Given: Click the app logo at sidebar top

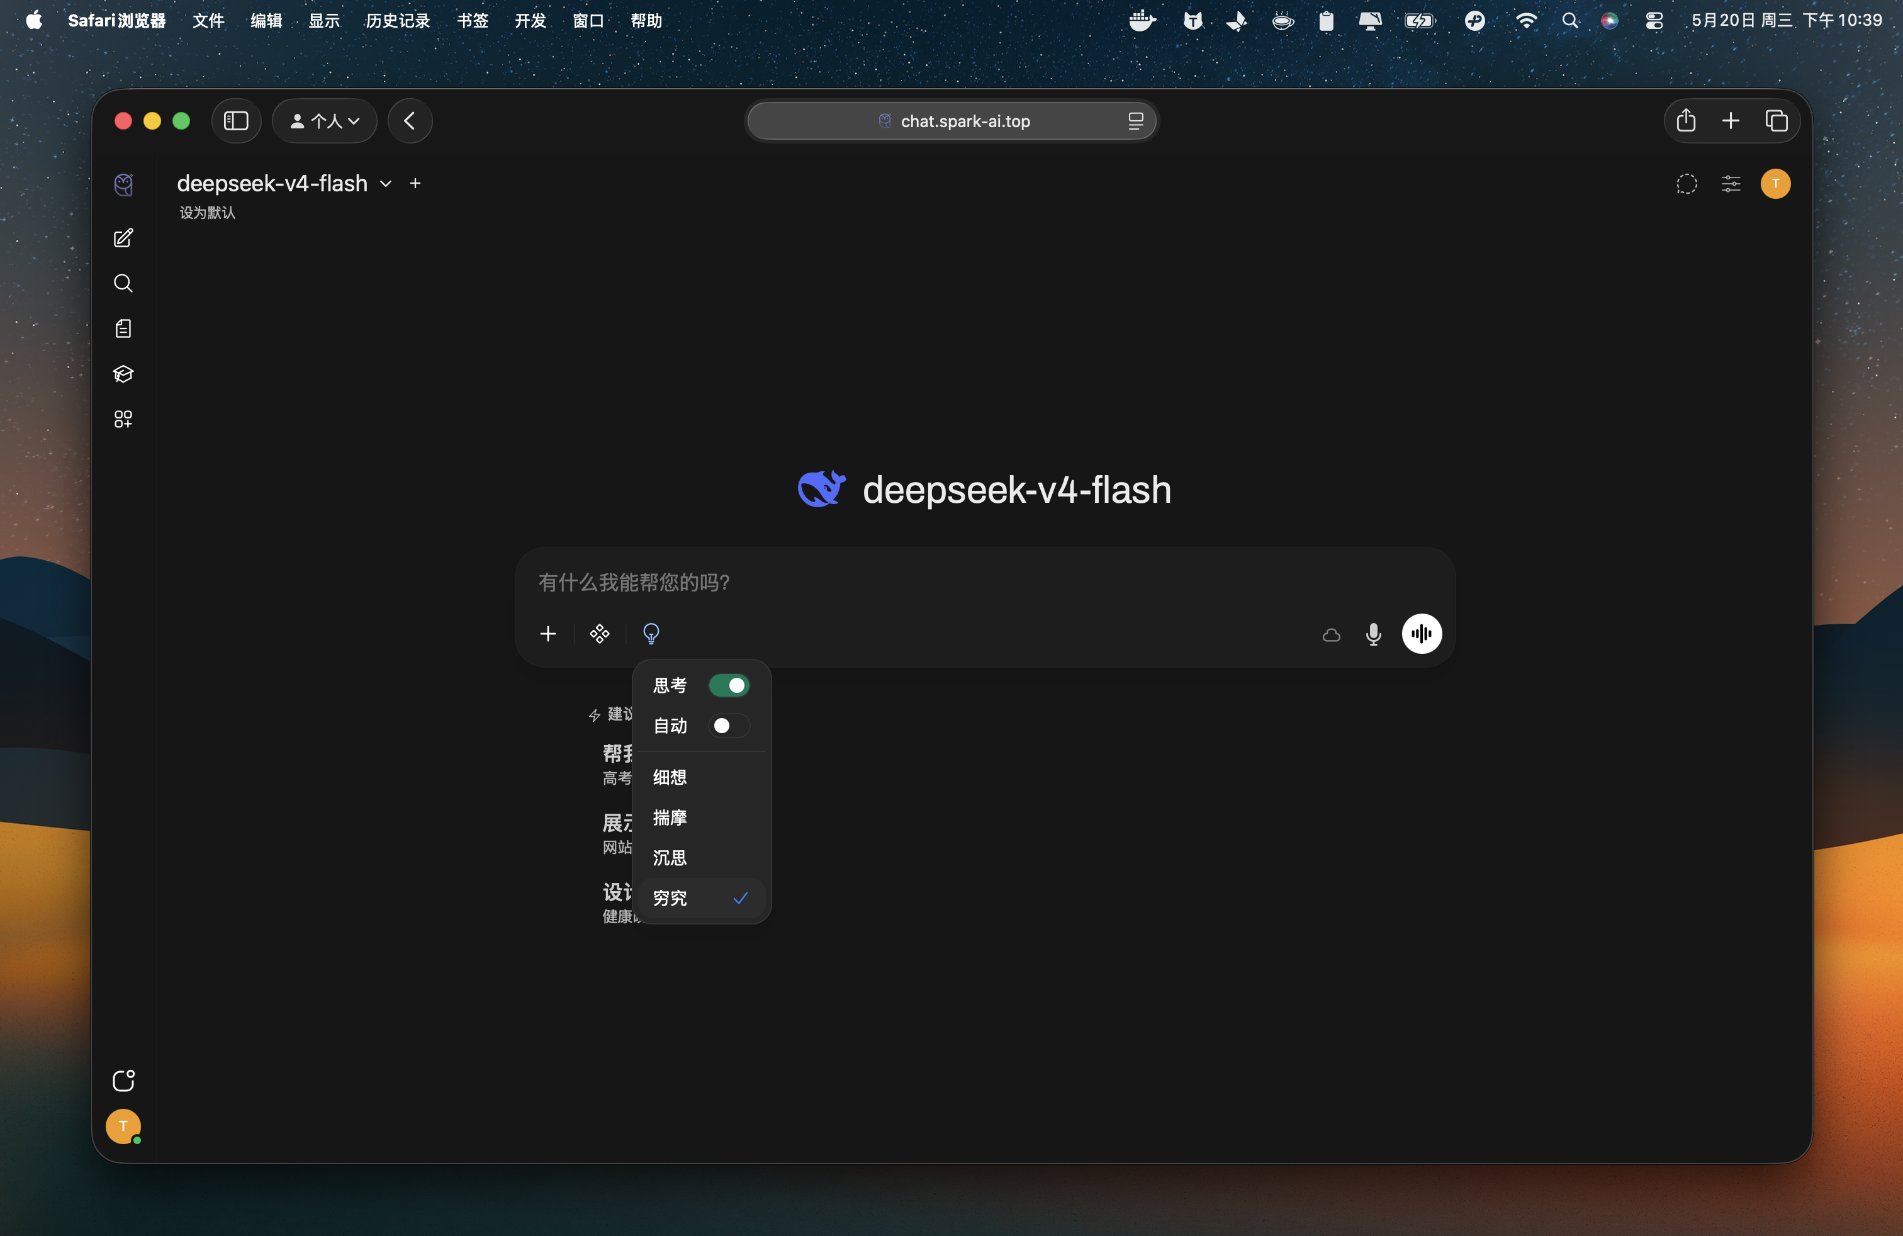Looking at the screenshot, I should 123,184.
